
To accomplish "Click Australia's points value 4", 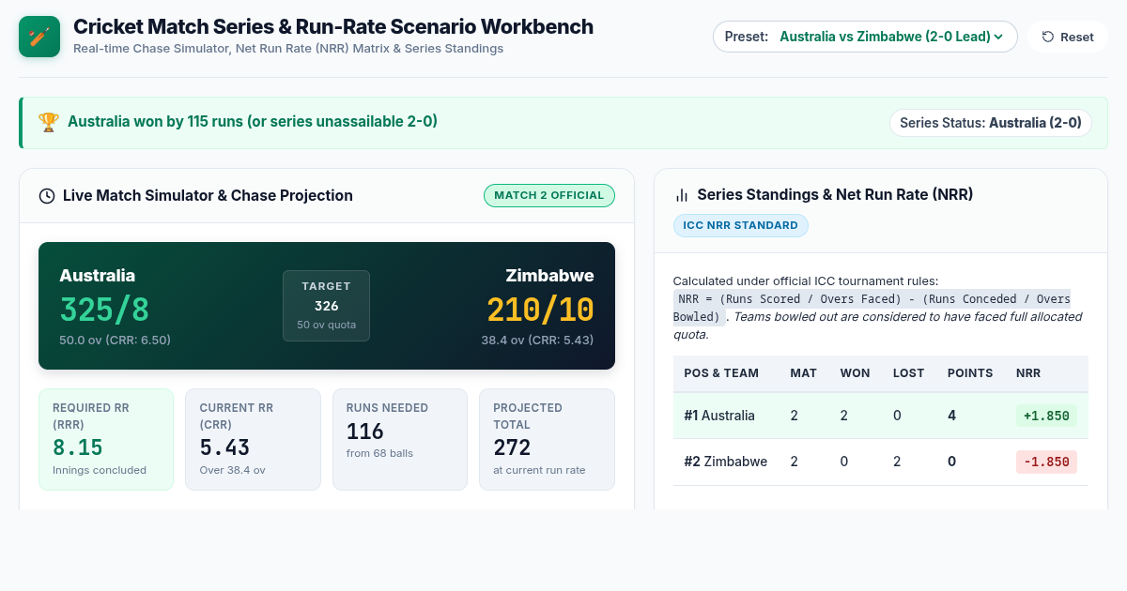I will pyautogui.click(x=951, y=416).
